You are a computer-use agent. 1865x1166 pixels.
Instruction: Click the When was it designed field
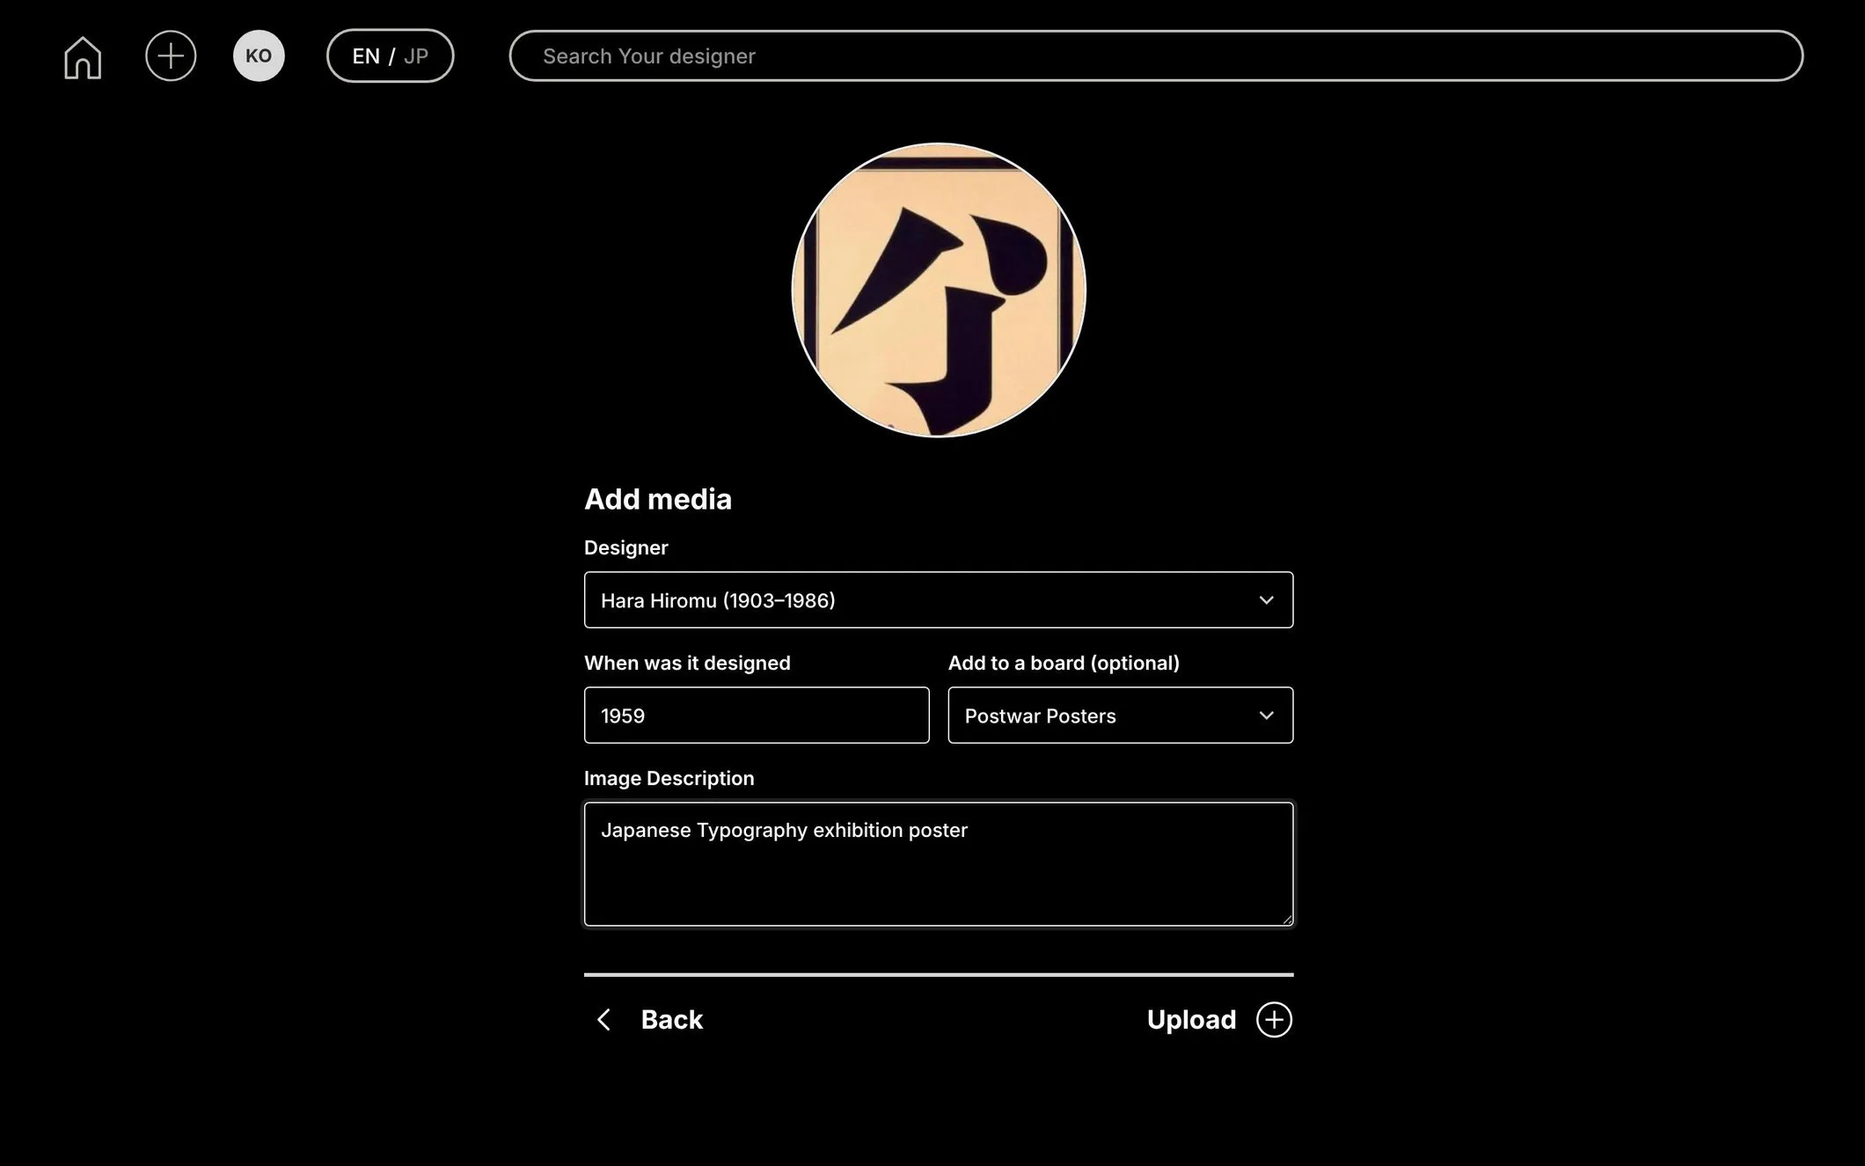757,715
